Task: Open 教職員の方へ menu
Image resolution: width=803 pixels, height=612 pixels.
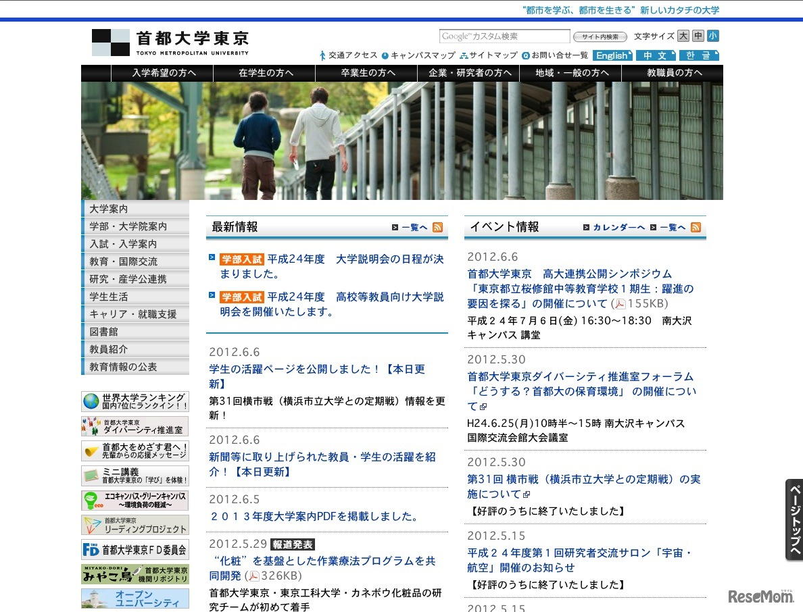Action: [674, 73]
